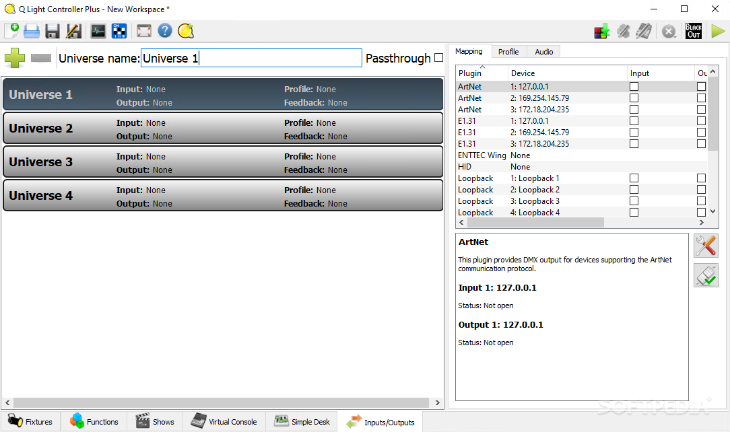Add a new universe with plus icon
Viewport: 730px width, 432px height.
pyautogui.click(x=15, y=58)
